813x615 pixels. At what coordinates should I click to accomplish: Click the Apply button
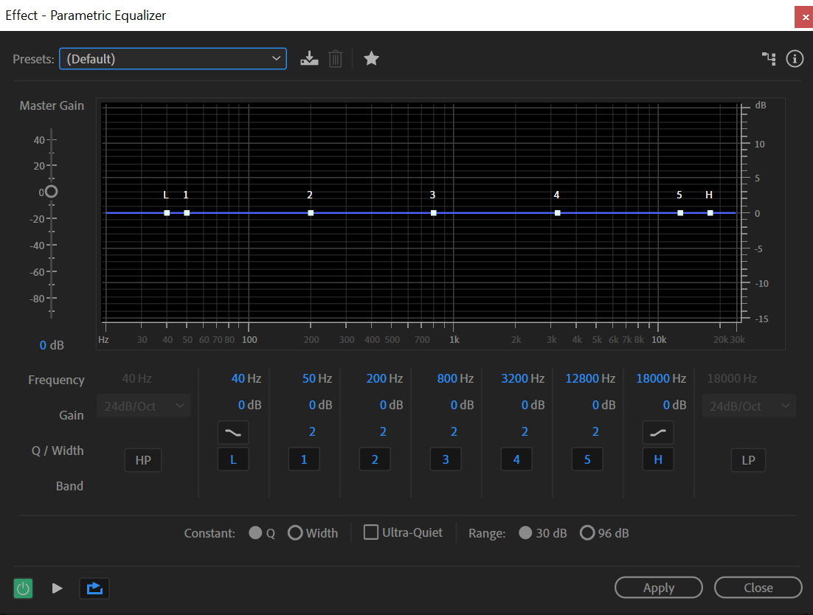[x=659, y=588]
